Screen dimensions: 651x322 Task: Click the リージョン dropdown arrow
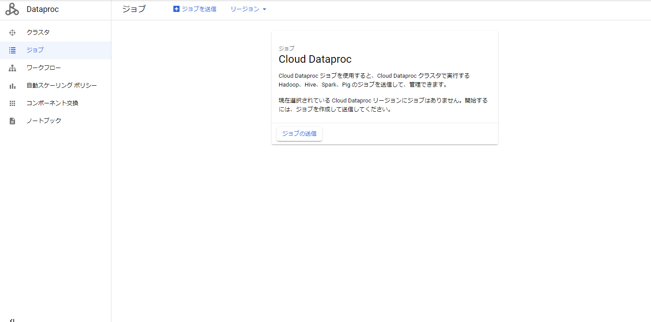tap(264, 9)
